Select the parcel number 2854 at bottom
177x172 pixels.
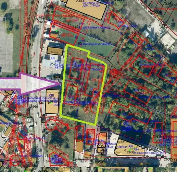[99, 162]
